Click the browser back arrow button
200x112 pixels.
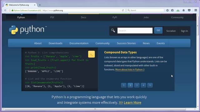coord(5,10)
